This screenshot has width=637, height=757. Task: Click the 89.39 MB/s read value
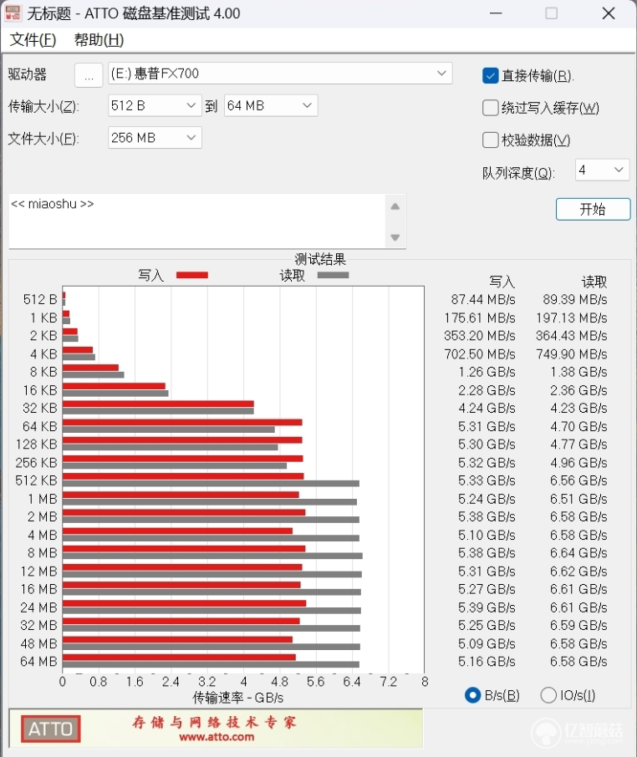574,300
